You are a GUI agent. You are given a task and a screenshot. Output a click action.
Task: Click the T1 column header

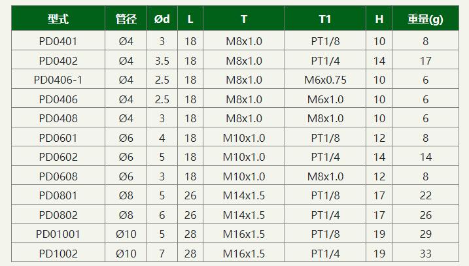click(x=325, y=19)
